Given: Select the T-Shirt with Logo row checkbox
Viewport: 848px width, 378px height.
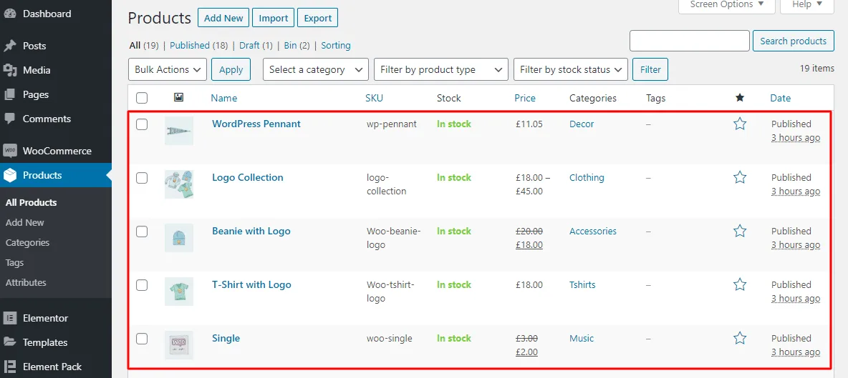Looking at the screenshot, I should (142, 285).
